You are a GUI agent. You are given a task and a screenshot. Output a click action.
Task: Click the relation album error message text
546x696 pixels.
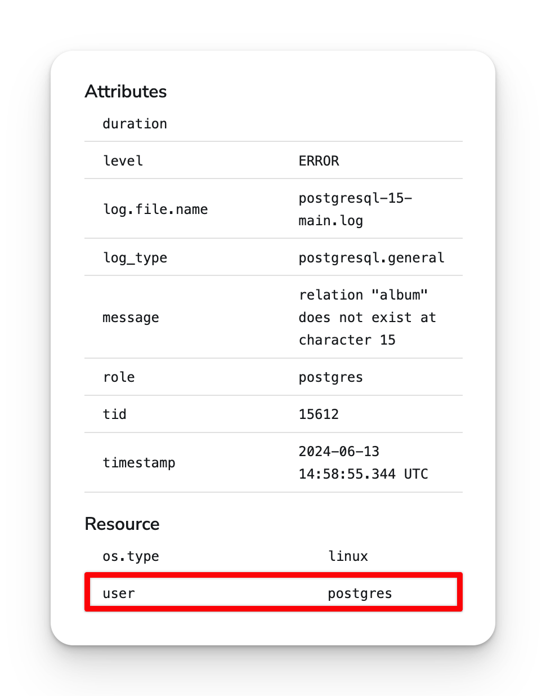[366, 317]
